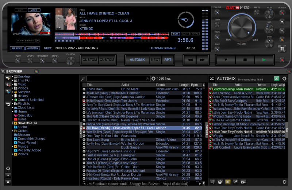Toggle the LOOP 4 knob
Screen dimensions: 292x190
(x=30, y=60)
